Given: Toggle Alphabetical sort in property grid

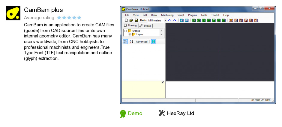Looking at the screenshot, I should 131,42.
